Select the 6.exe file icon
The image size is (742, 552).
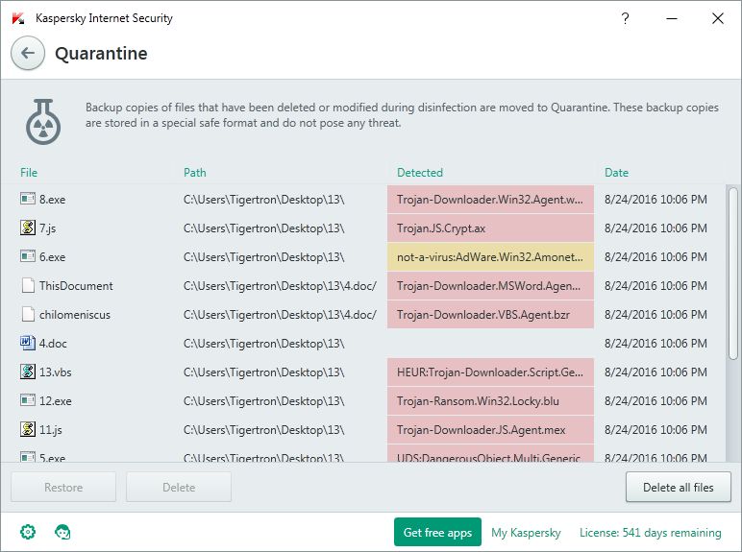point(28,256)
